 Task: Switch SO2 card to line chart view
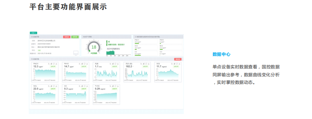172,64
